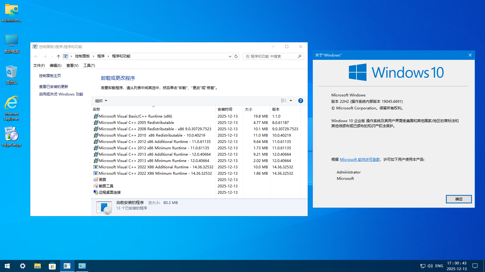Image resolution: width=485 pixels, height=272 pixels.
Task: Click ENG input language indicator
Action: click(x=439, y=266)
